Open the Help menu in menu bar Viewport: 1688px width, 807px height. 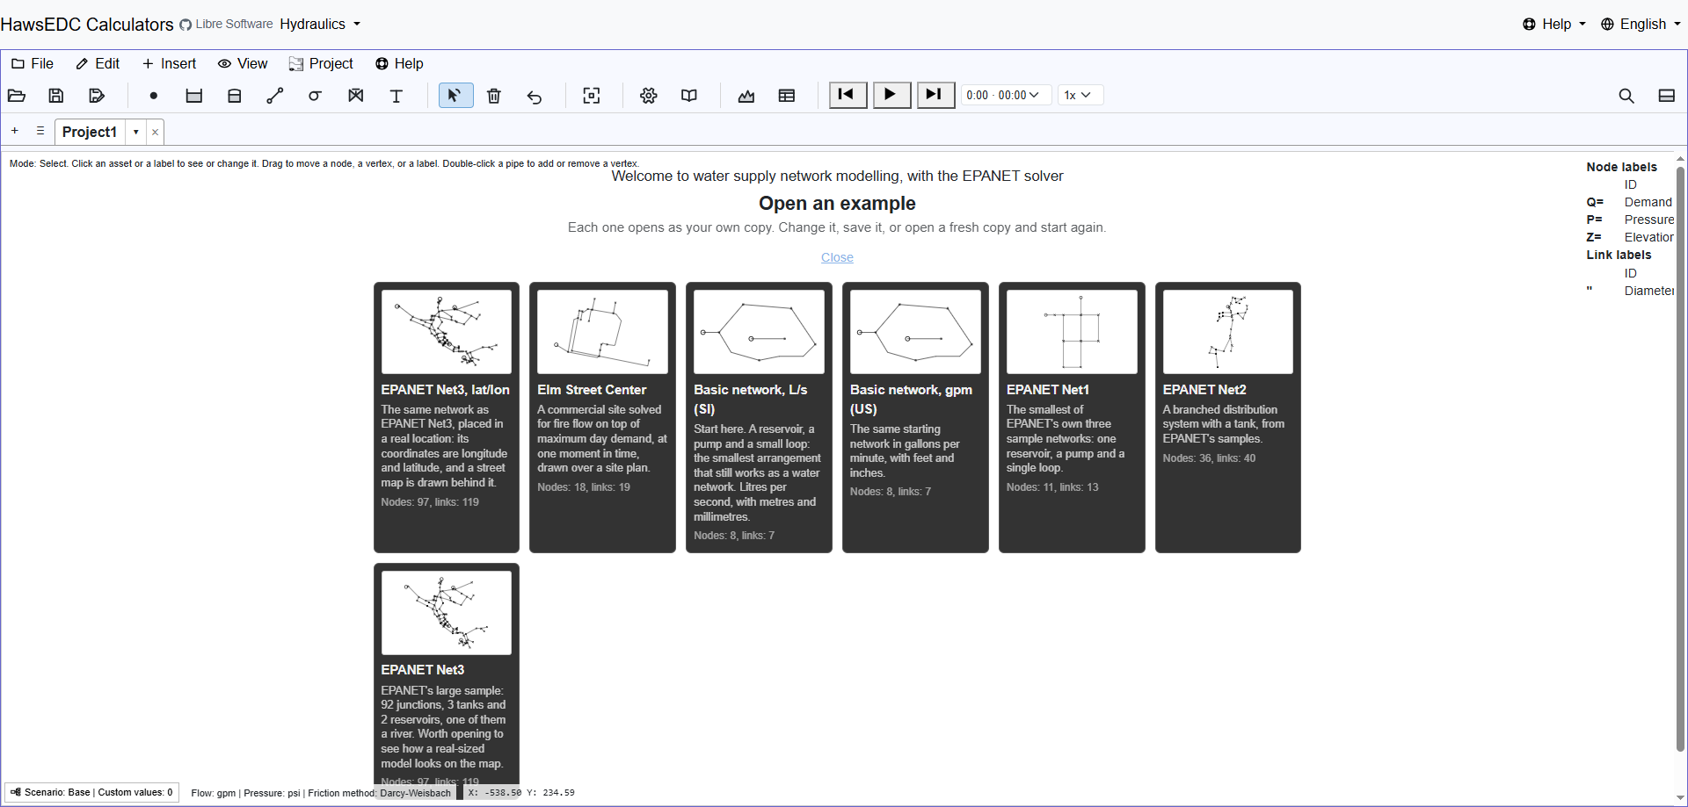(x=399, y=63)
